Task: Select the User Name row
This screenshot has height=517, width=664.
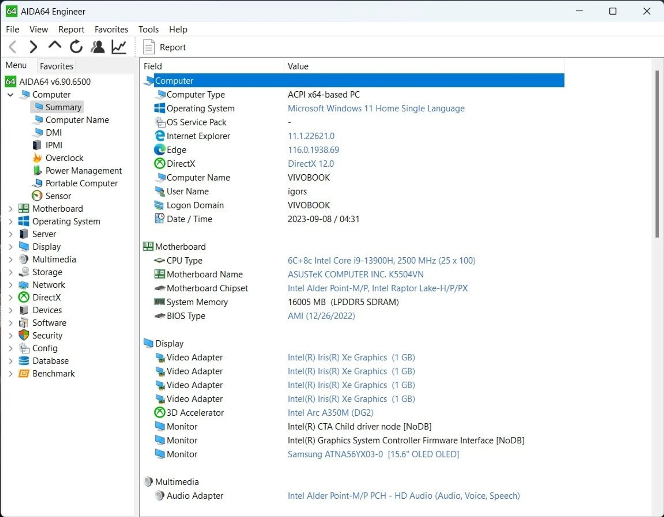Action: click(x=353, y=191)
